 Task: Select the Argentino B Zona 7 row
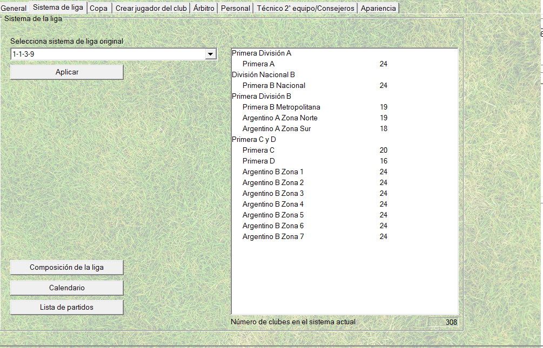(x=345, y=236)
